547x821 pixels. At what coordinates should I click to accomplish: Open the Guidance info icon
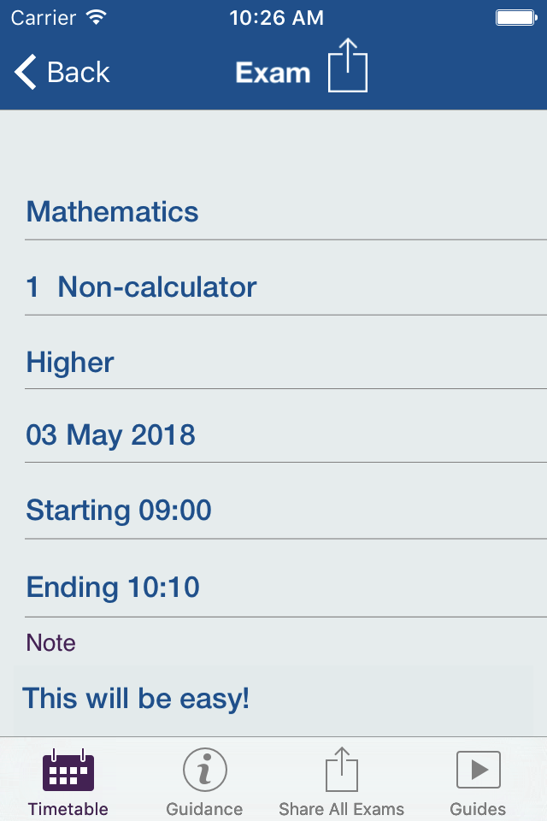point(204,770)
